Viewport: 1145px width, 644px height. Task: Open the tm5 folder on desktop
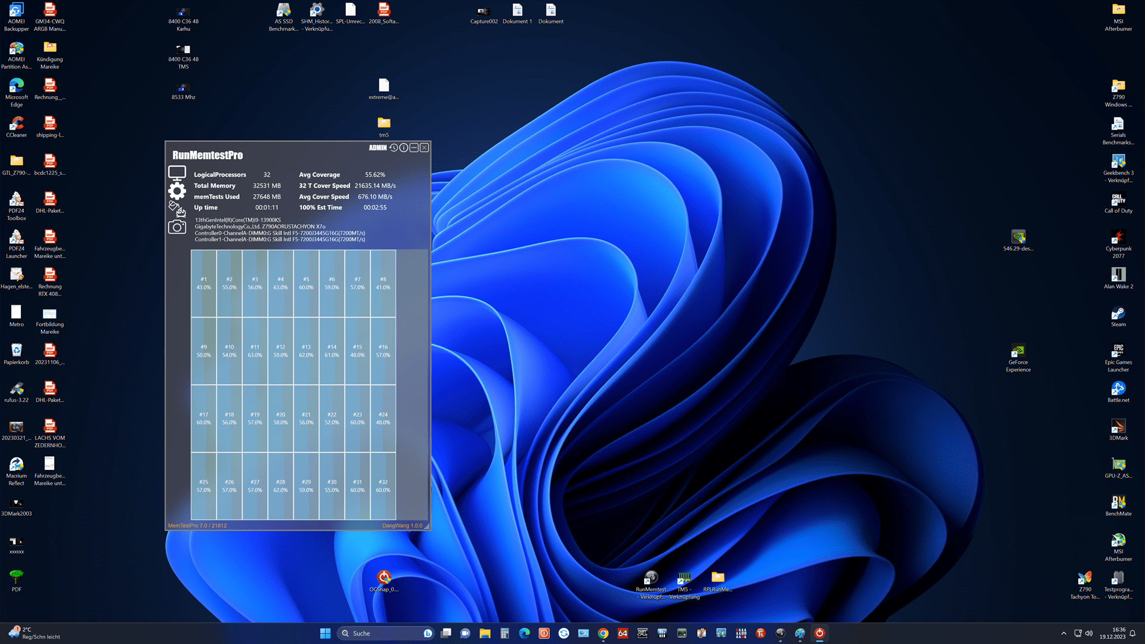383,123
